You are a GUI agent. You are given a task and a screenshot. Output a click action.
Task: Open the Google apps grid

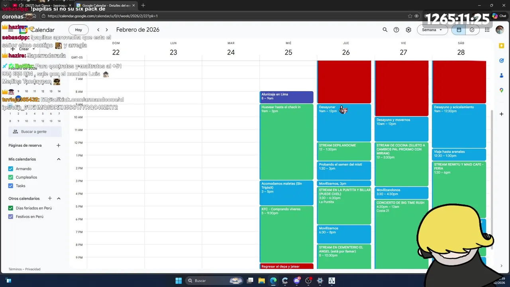487,30
